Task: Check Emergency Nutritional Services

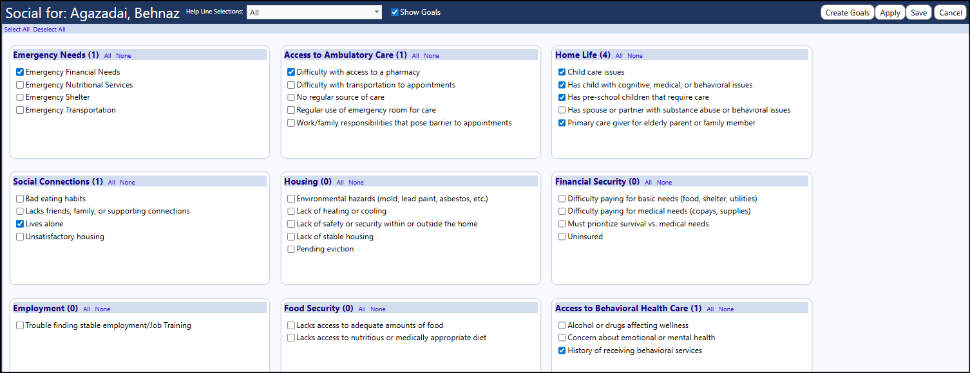Action: click(20, 85)
